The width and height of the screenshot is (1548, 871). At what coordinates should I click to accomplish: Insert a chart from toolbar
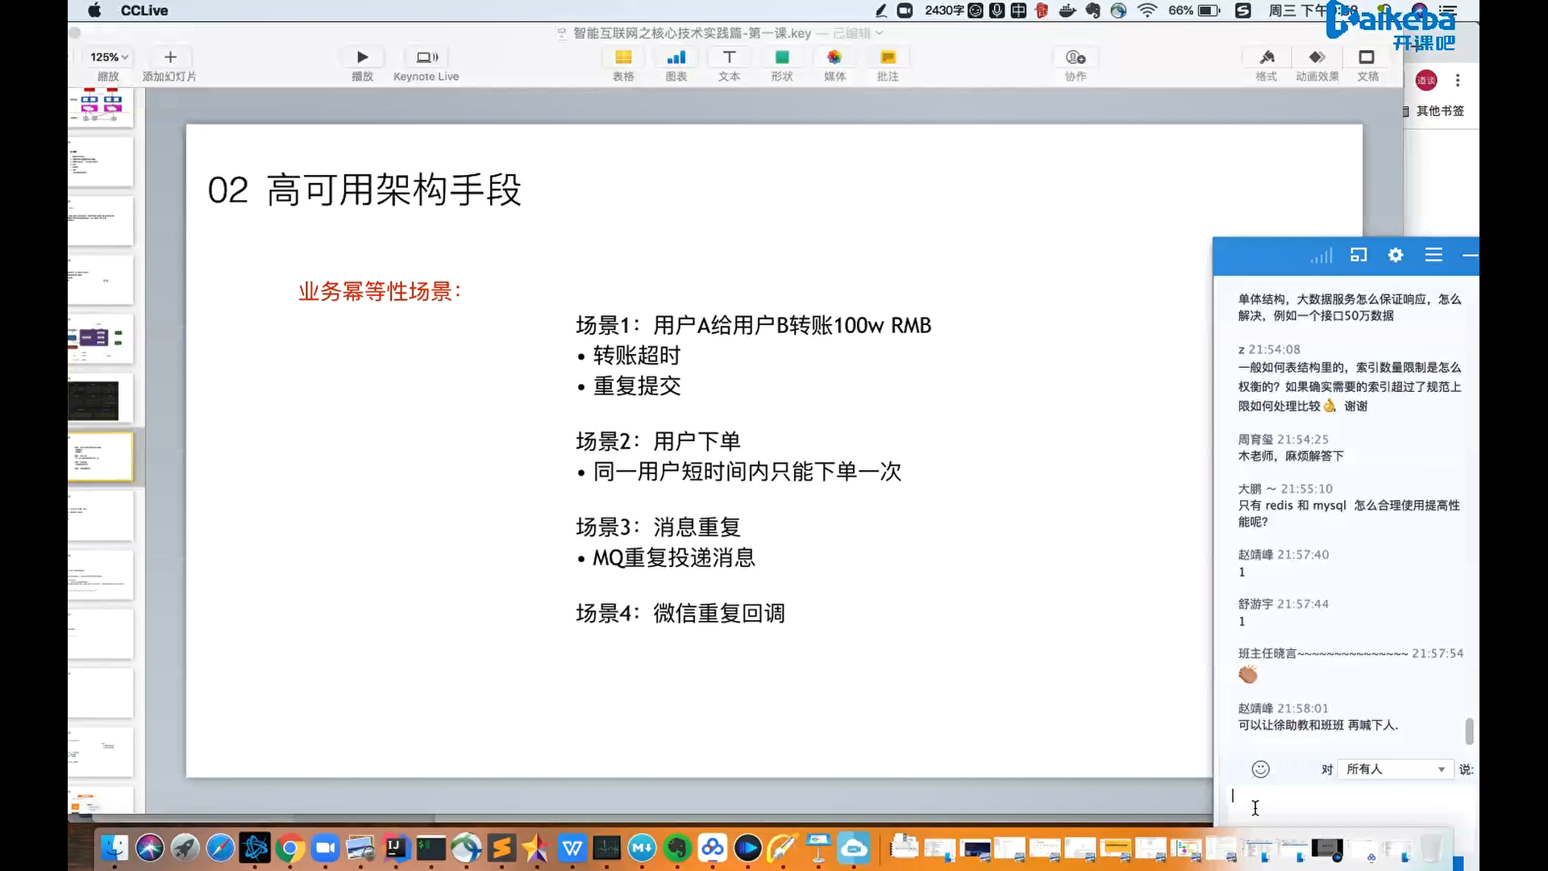coord(676,58)
